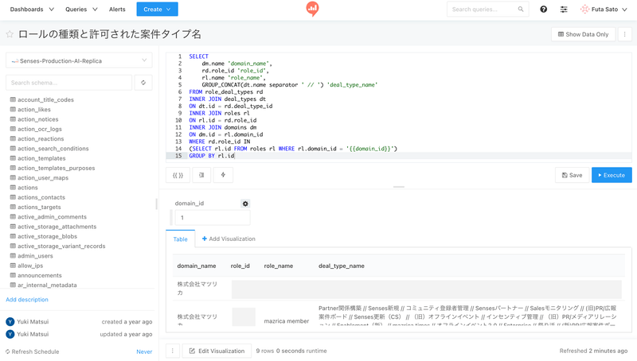Image resolution: width=637 pixels, height=361 pixels.
Task: Open the help question mark icon
Action: [543, 10]
